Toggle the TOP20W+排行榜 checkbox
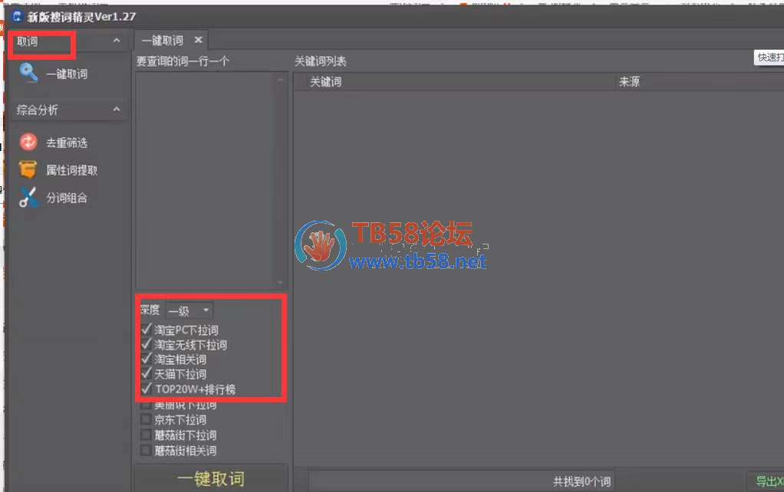 click(146, 389)
